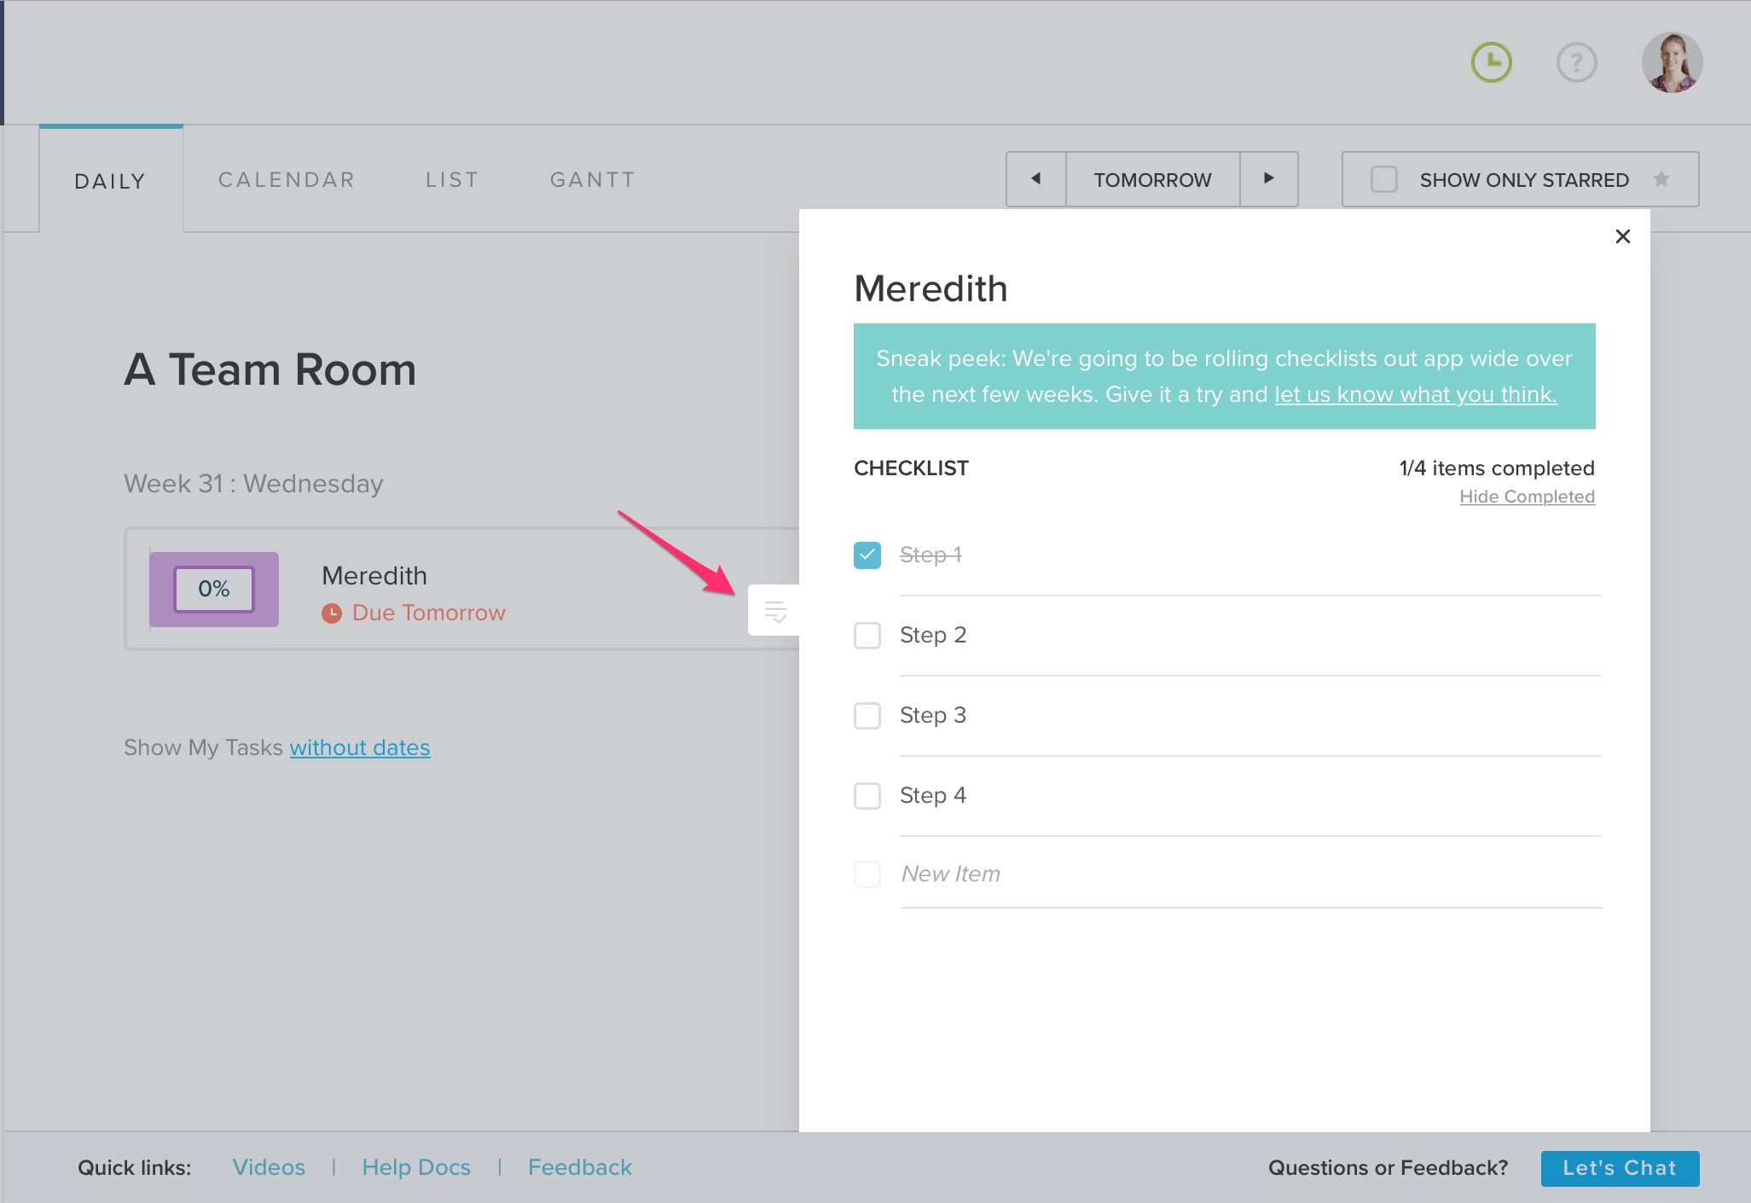Click the checklist icon on Meredith task

[x=774, y=611]
